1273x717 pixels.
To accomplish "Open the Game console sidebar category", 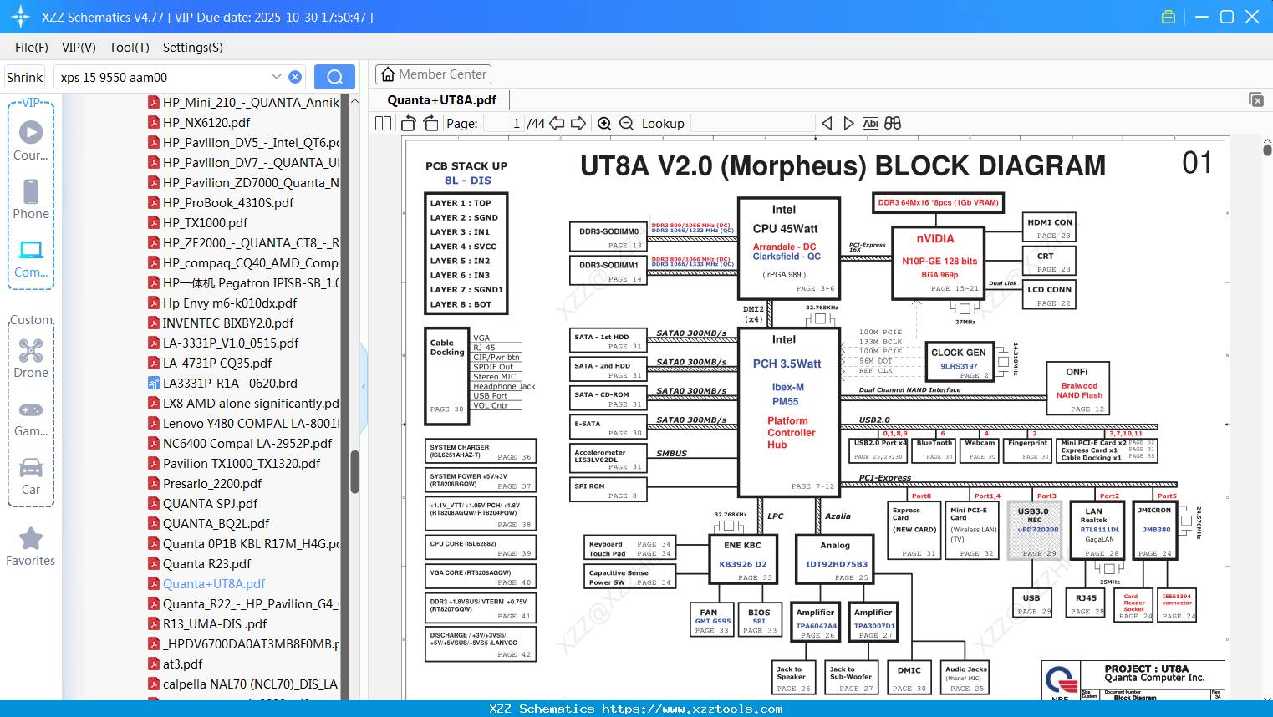I will (x=31, y=419).
